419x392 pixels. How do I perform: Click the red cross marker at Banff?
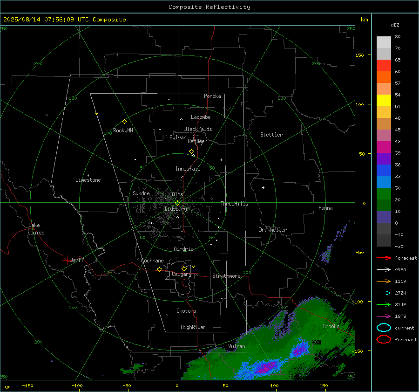[67, 261]
